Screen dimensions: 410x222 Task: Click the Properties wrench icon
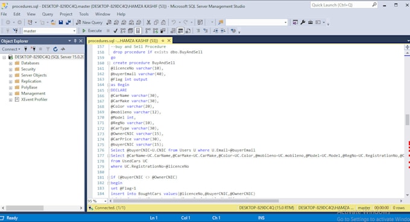[303, 22]
